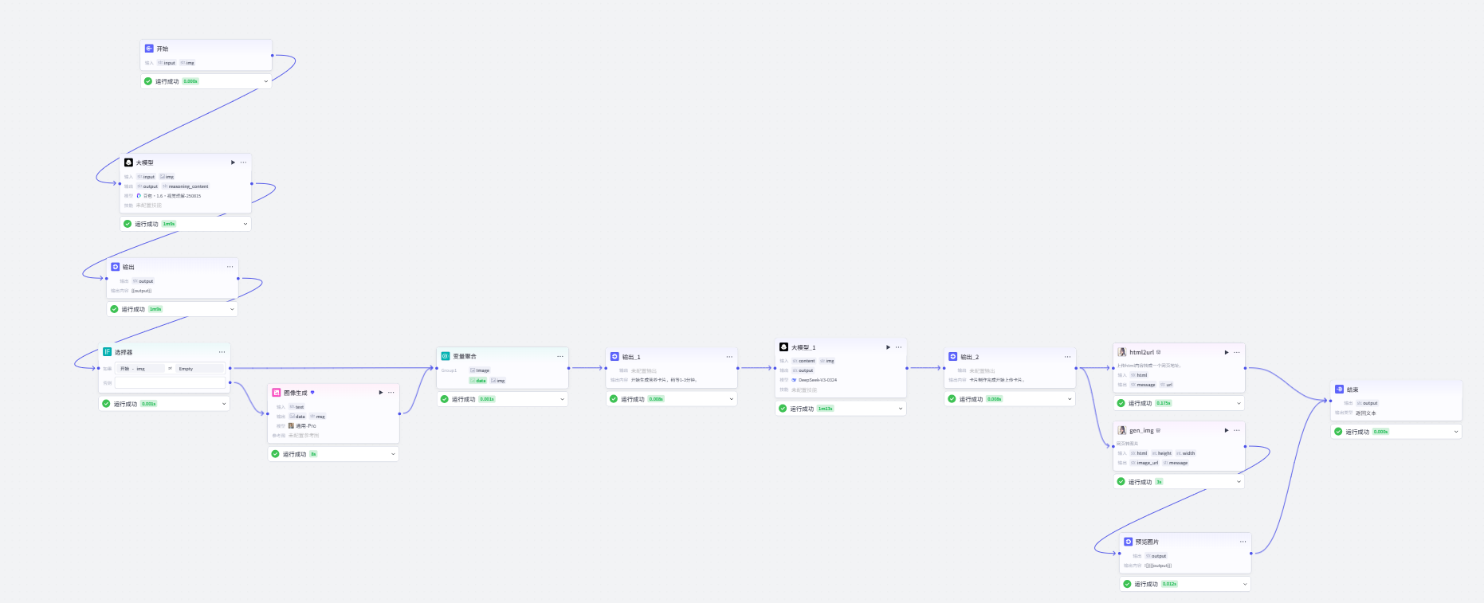The width and height of the screenshot is (1484, 603).
Task: Run the 大模型 node with its play button
Action: pos(233,162)
